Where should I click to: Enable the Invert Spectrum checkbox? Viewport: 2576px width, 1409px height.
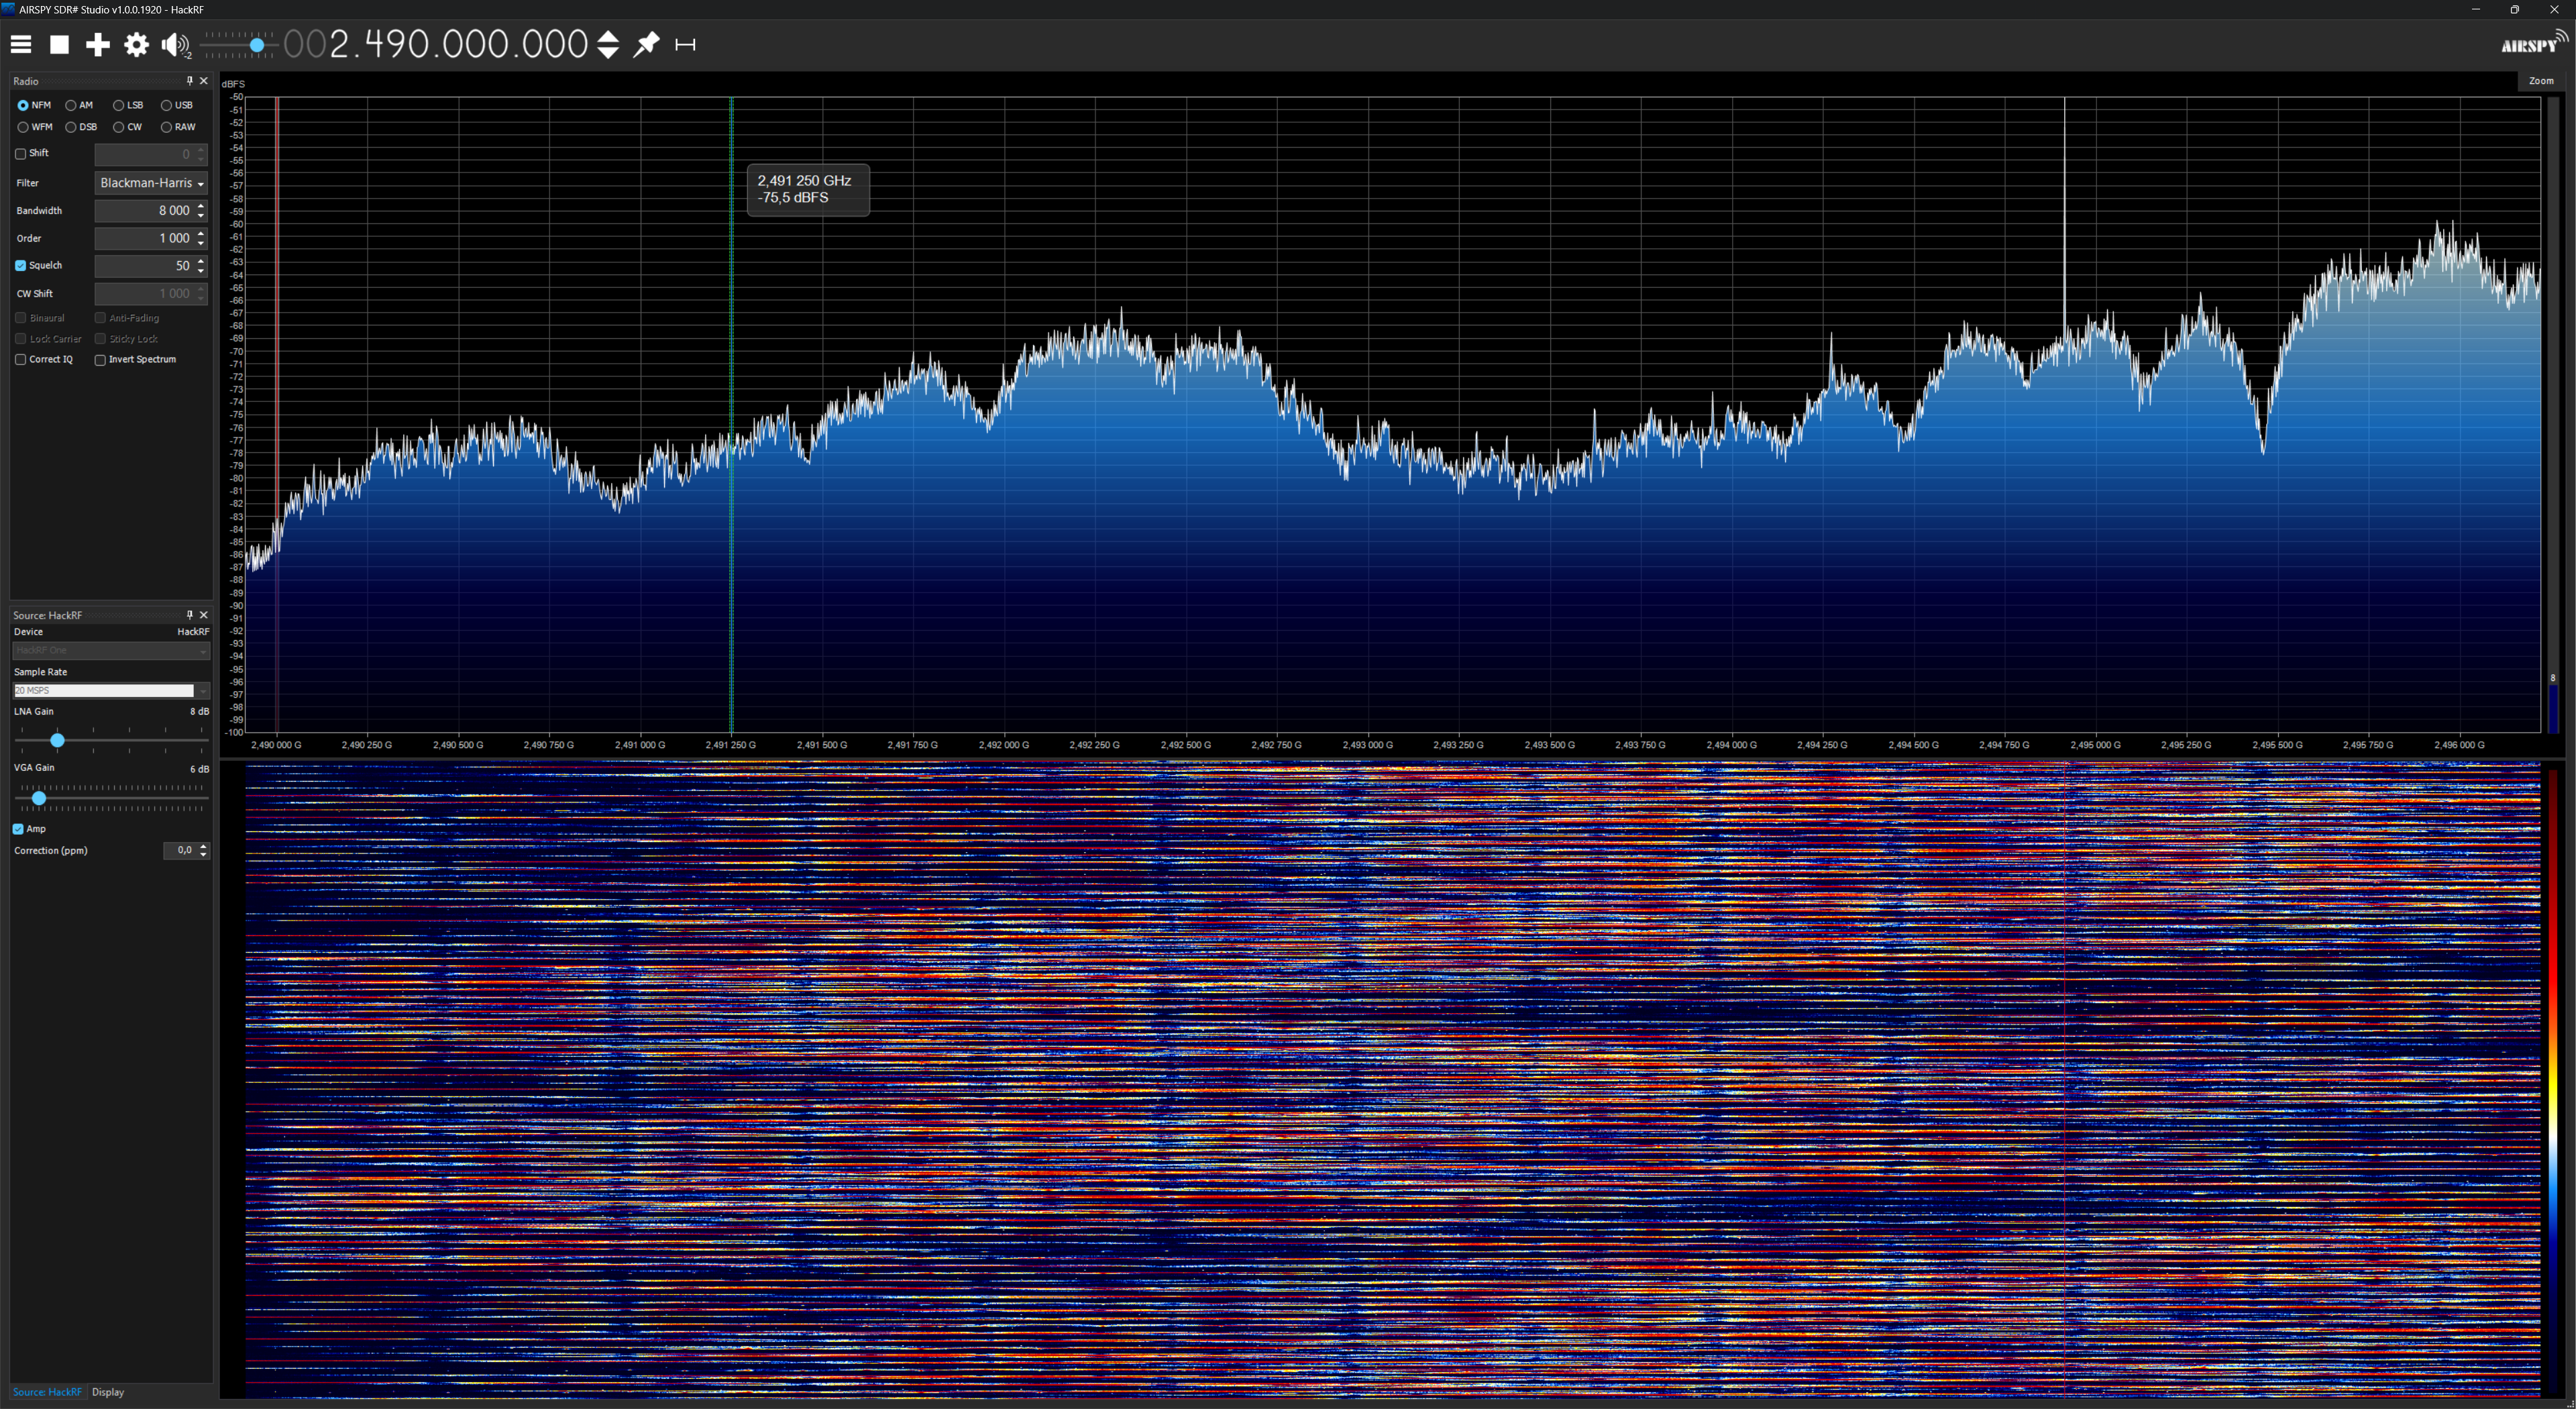click(100, 360)
